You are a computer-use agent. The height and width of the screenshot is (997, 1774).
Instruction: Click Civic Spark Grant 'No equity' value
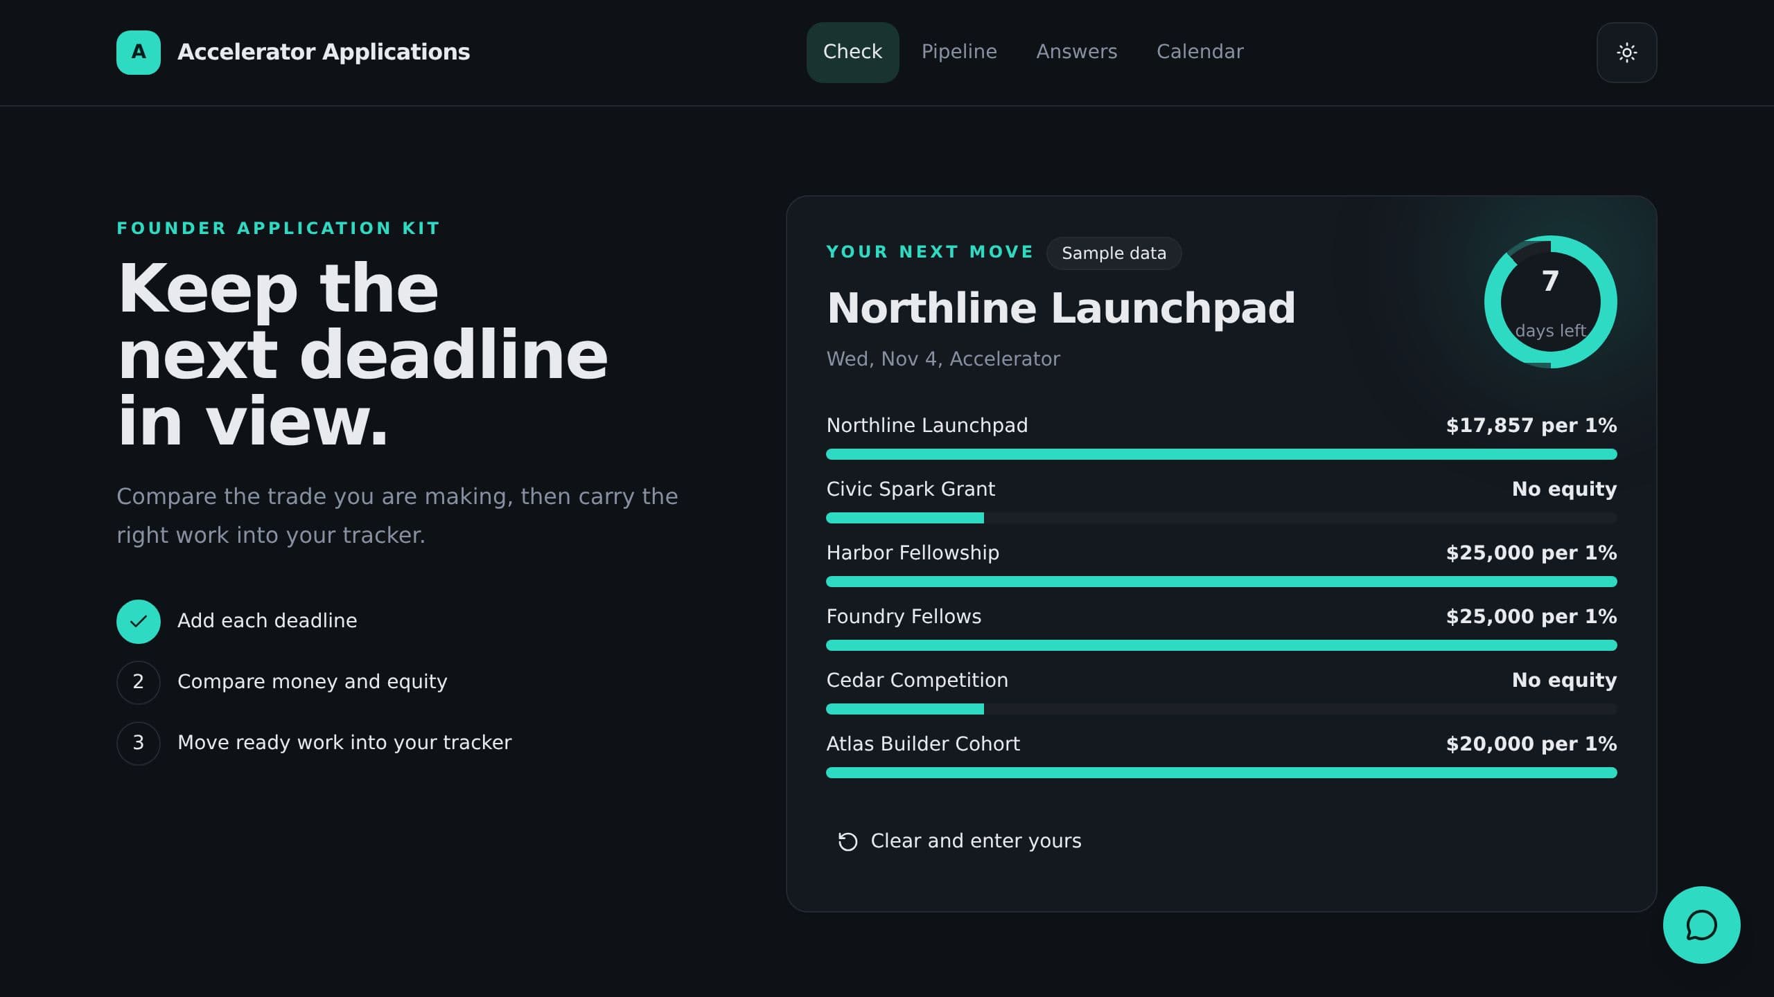click(x=1564, y=489)
